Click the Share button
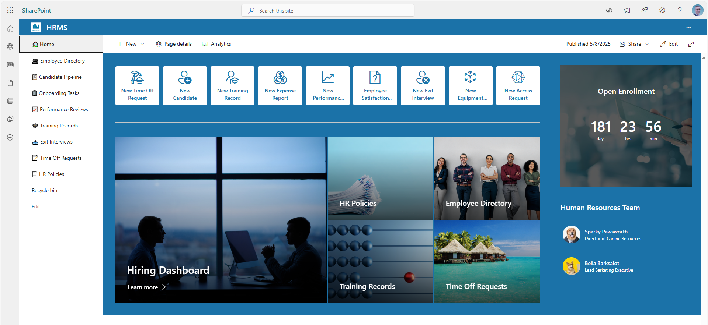Viewport: 708px width, 325px height. [630, 44]
